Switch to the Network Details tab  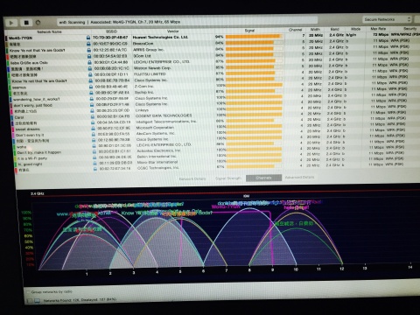[192, 178]
